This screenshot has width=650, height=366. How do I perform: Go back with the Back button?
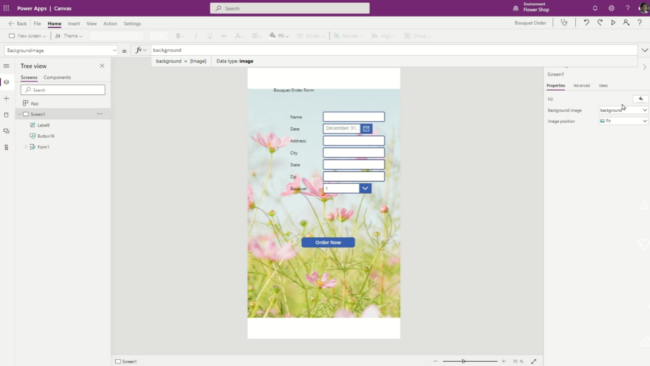(18, 24)
